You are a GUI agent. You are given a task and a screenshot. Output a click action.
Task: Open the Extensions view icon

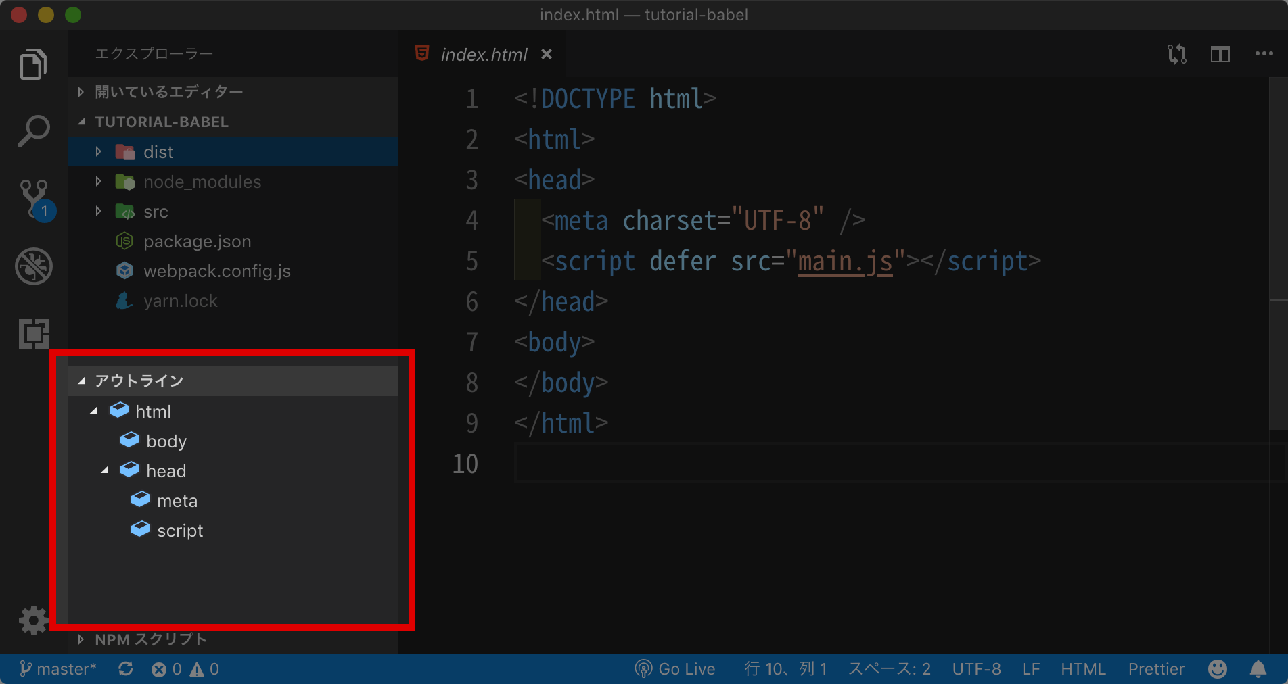click(33, 334)
